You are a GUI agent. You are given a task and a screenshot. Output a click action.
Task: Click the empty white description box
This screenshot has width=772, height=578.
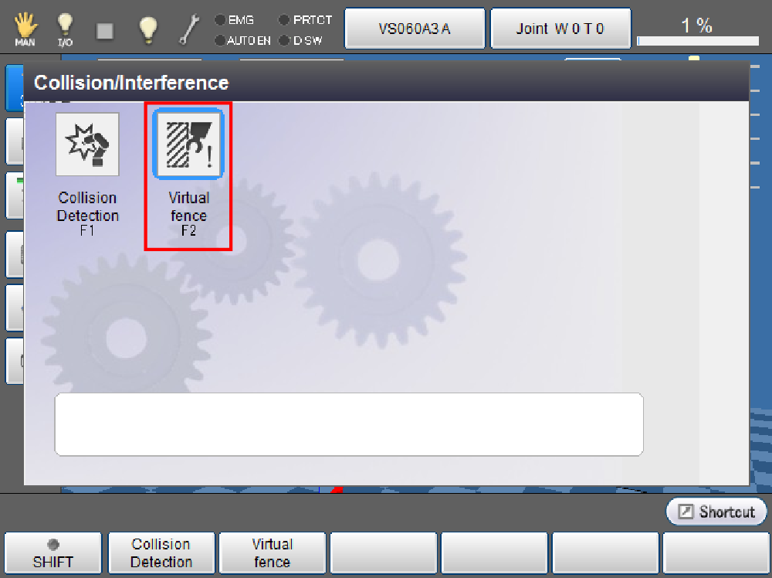pyautogui.click(x=349, y=424)
